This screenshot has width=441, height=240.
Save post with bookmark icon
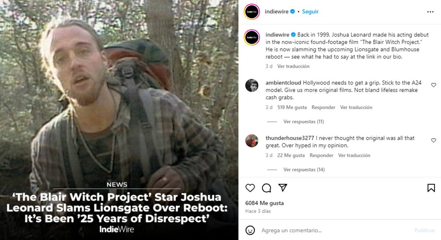[x=431, y=188]
